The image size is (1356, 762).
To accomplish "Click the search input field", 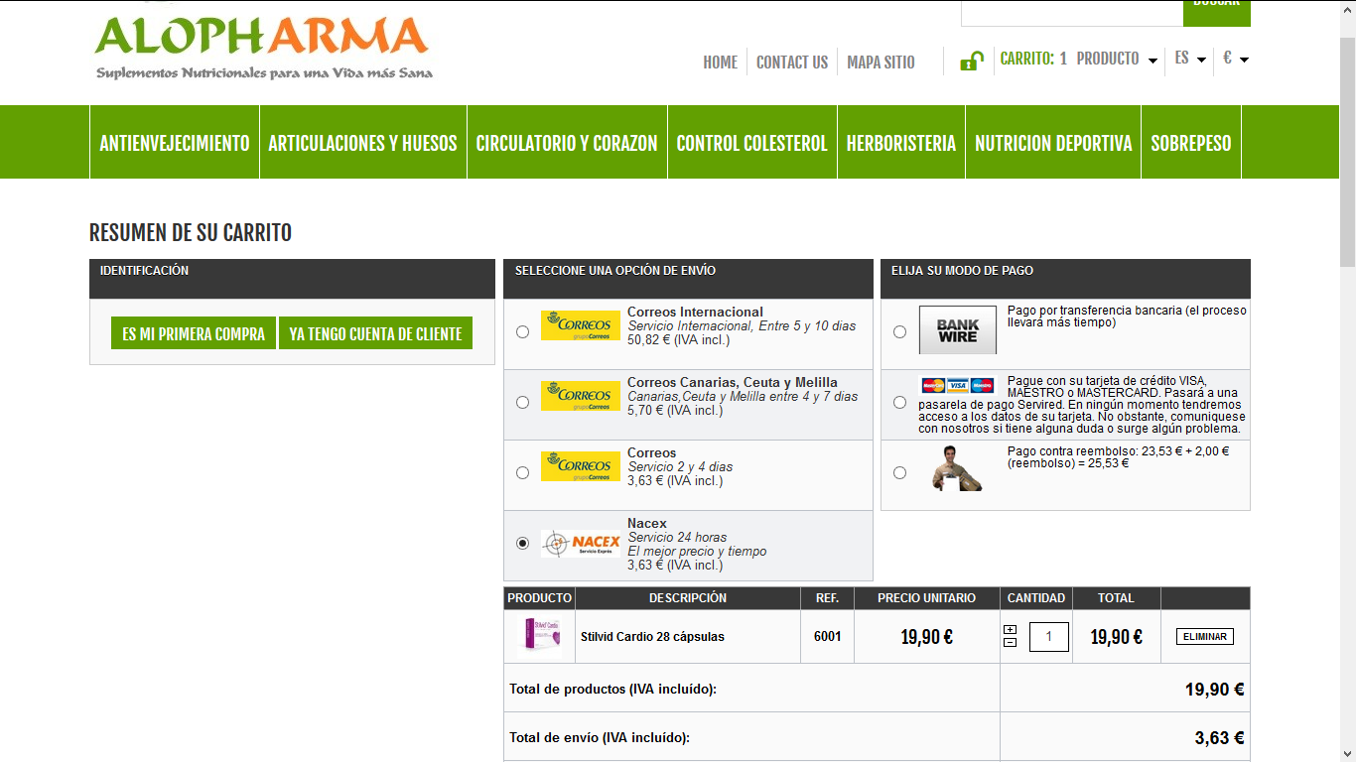I will [x=1072, y=12].
